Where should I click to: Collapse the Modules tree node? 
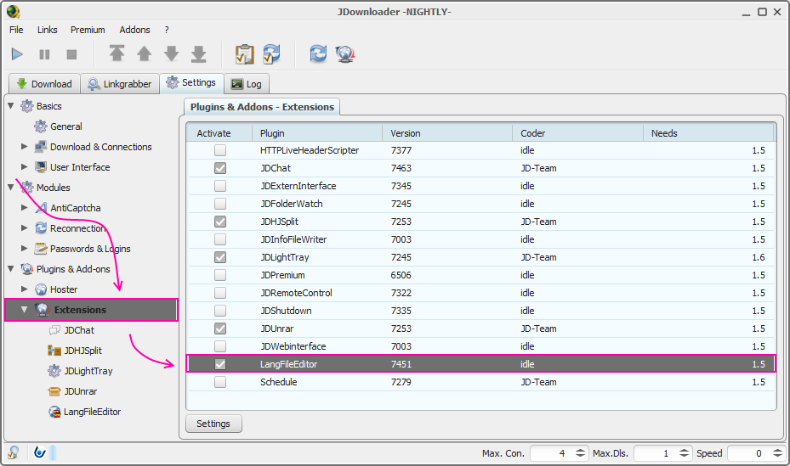[10, 187]
